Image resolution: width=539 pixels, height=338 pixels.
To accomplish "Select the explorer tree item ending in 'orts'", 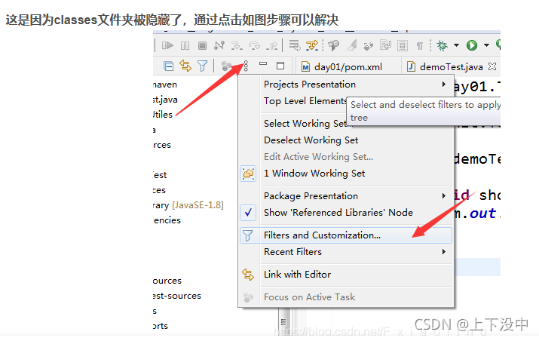I will pyautogui.click(x=160, y=326).
